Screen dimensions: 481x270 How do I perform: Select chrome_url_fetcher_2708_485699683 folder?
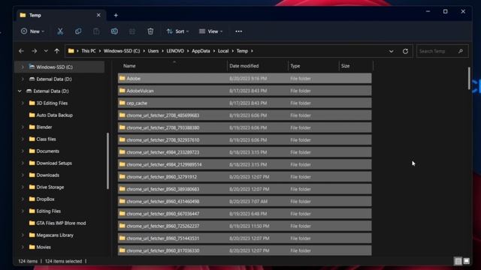click(244, 115)
